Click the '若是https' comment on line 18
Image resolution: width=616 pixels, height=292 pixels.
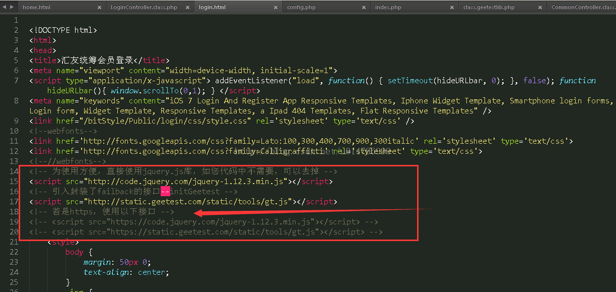pyautogui.click(x=102, y=212)
